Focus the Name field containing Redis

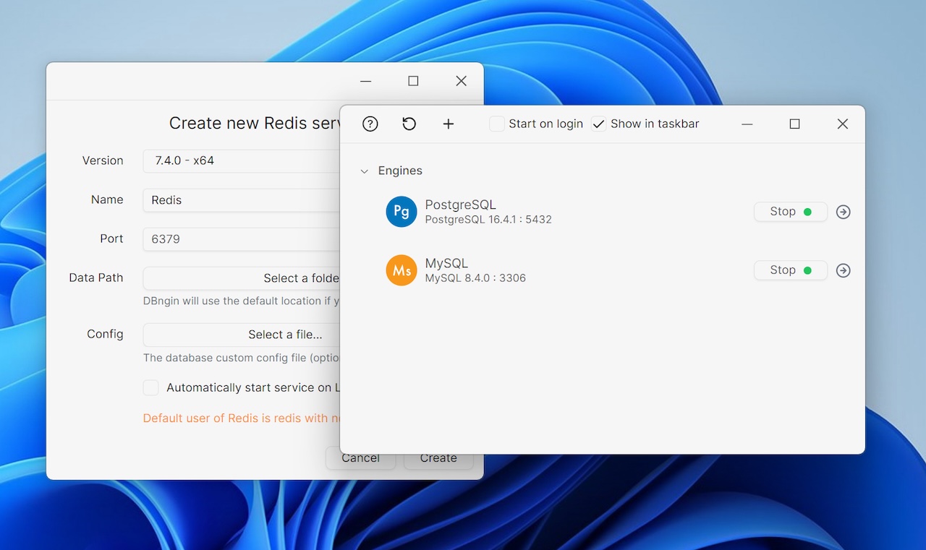(x=242, y=200)
